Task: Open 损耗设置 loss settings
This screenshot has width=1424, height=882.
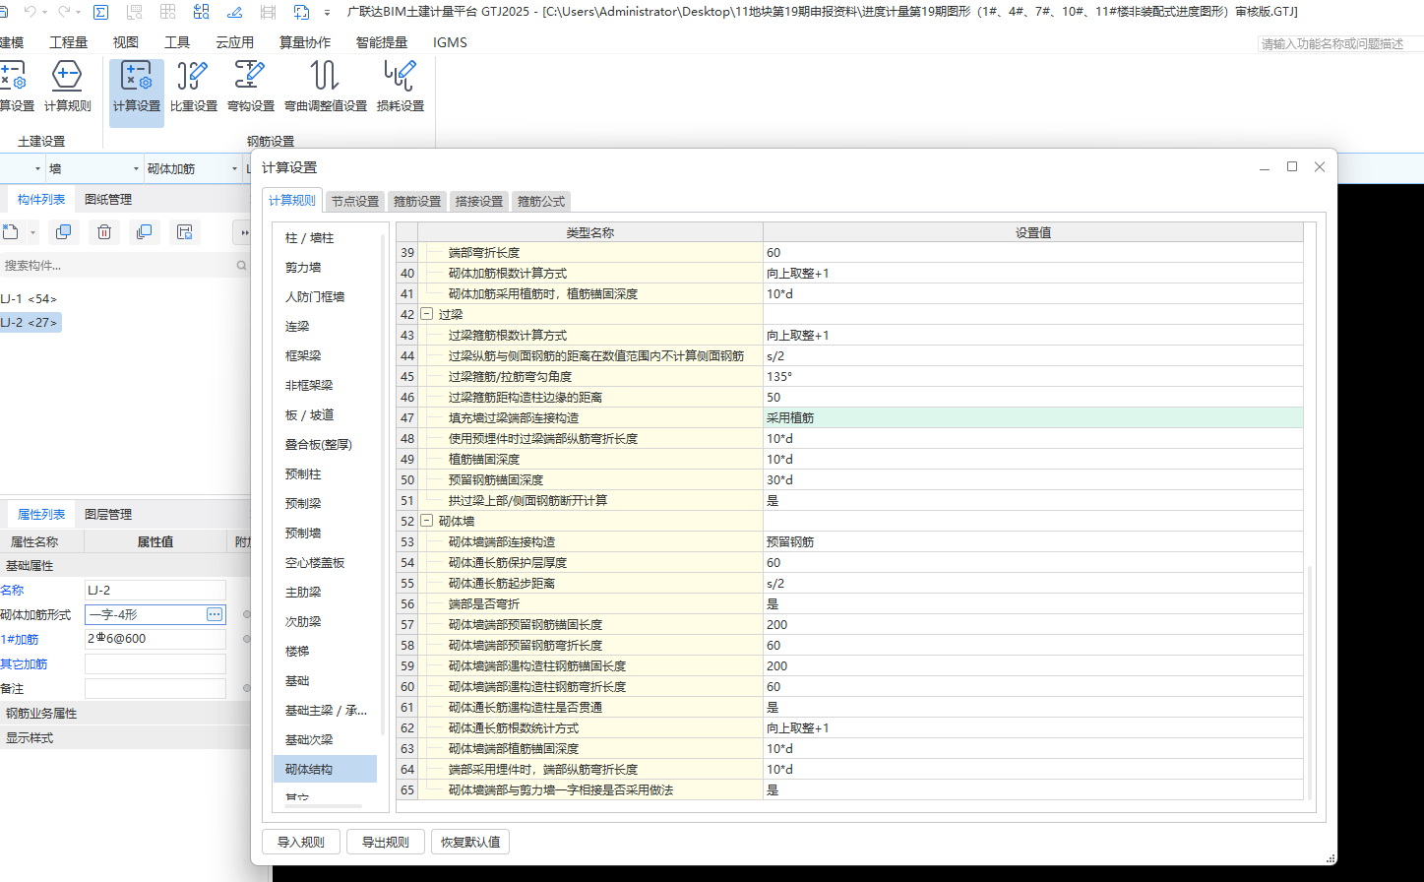Action: [x=400, y=88]
